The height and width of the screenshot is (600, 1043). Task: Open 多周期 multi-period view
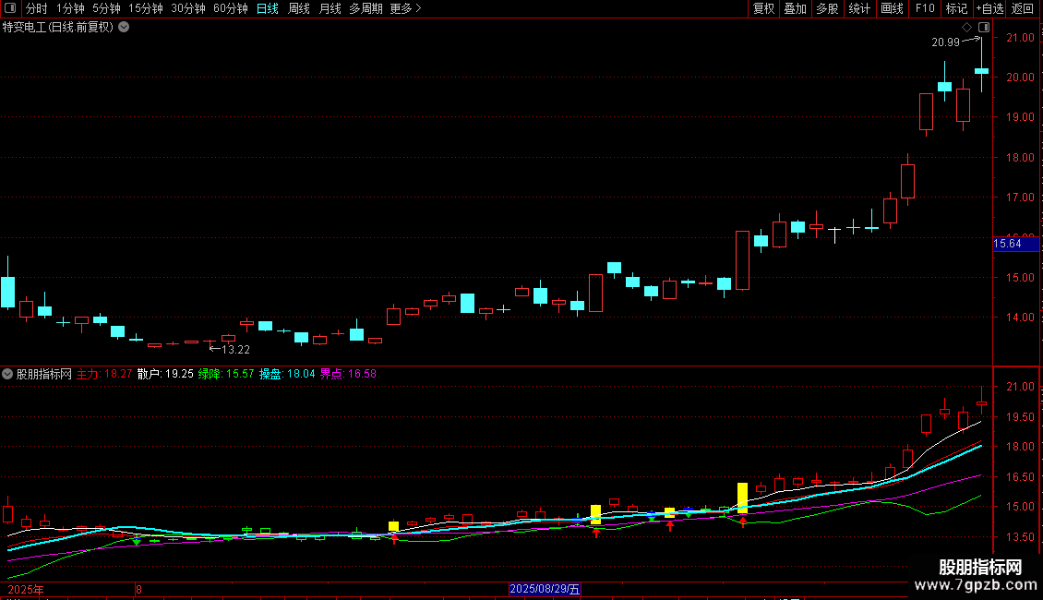[366, 8]
